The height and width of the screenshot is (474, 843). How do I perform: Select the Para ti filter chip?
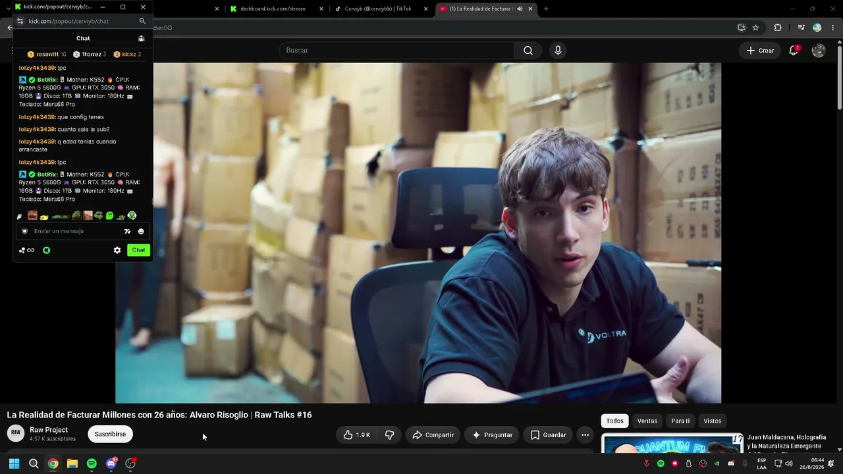(x=680, y=421)
